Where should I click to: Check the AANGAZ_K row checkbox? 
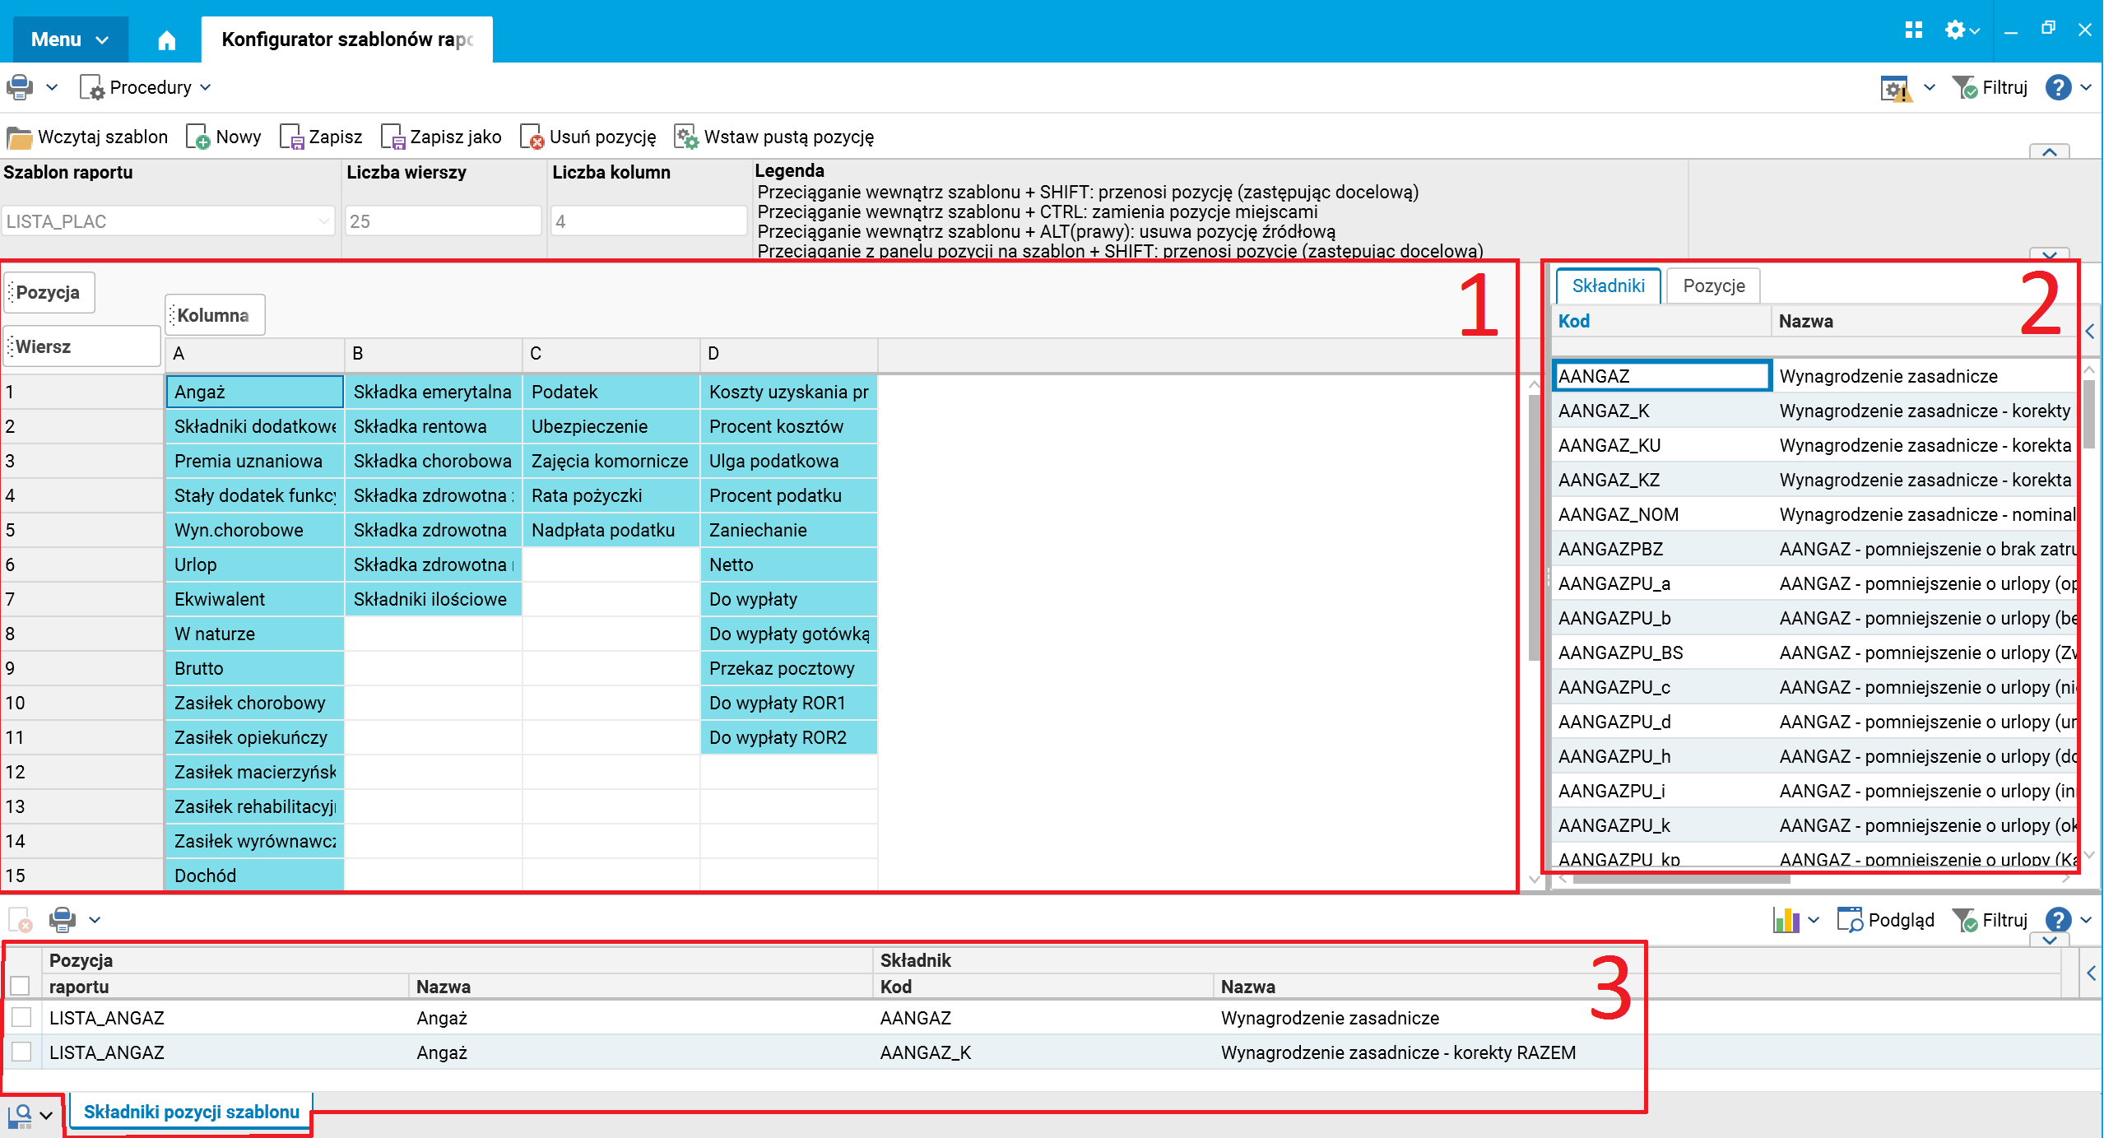pyautogui.click(x=21, y=1052)
